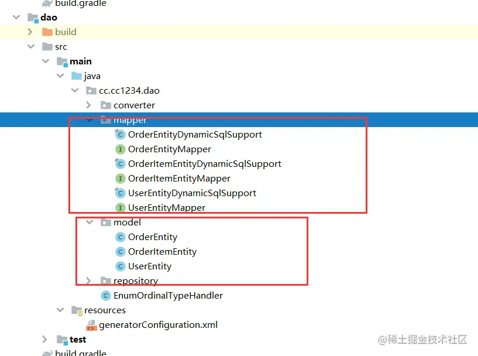This screenshot has height=356, width=478.
Task: Click the resources folder icon
Action: [77, 310]
